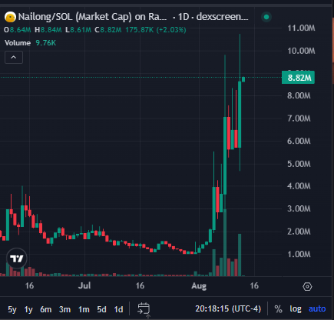334x320 pixels.
Task: Select the 6m time range
Action: [x=46, y=309]
